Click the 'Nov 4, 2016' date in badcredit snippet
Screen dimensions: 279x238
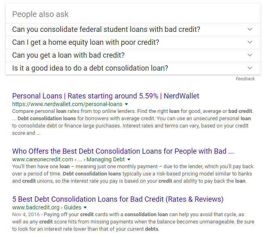click(x=26, y=215)
